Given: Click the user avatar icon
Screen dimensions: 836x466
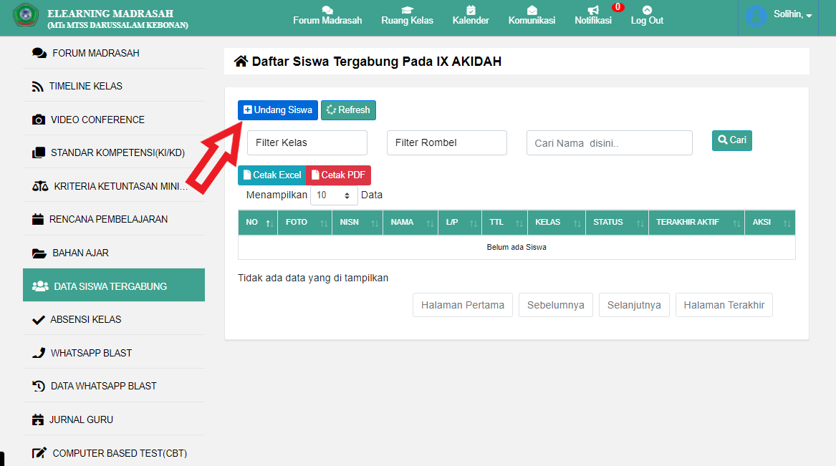Looking at the screenshot, I should [x=756, y=16].
